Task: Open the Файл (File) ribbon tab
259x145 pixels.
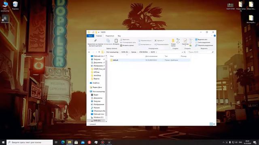Action: click(x=90, y=36)
